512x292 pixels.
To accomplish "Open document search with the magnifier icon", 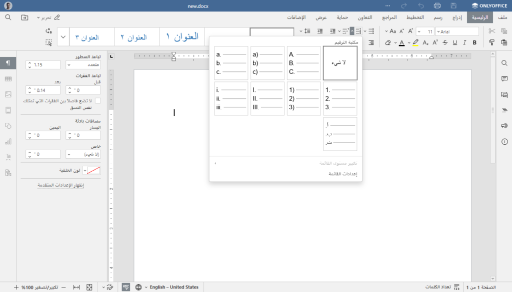I will coord(505,63).
